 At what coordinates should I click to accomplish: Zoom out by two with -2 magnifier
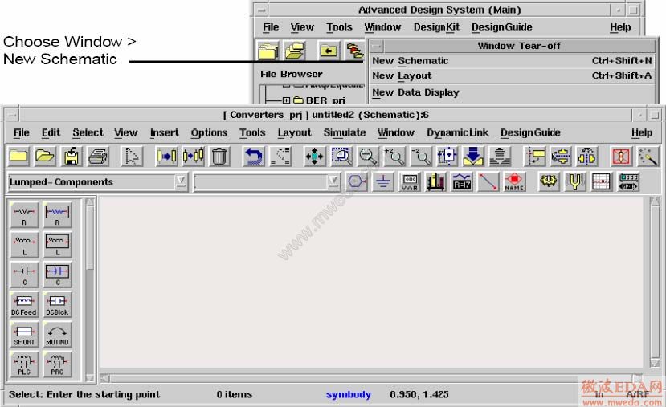tap(420, 157)
